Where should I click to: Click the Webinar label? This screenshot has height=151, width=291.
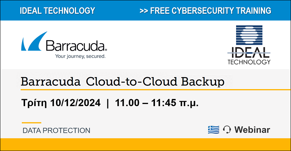tap(252, 130)
